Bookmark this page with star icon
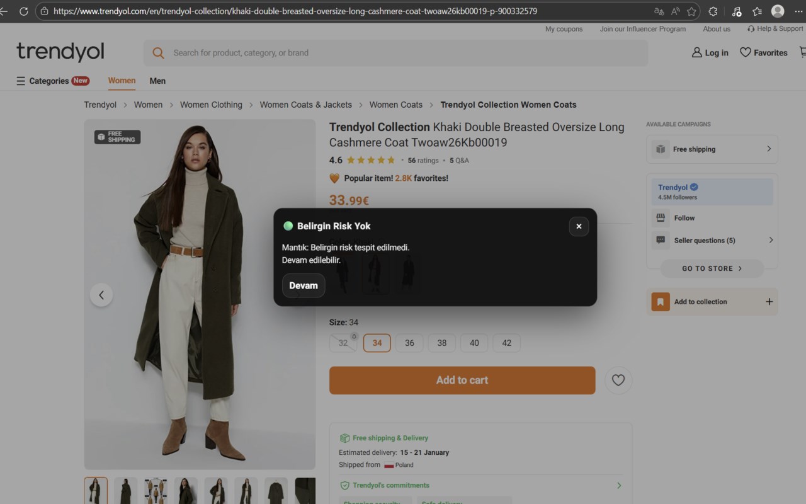Screen dimensions: 806x504 [691, 11]
